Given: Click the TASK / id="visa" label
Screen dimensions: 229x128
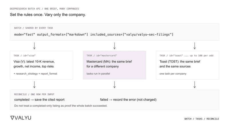Looking at the screenshot, I should (25, 55).
